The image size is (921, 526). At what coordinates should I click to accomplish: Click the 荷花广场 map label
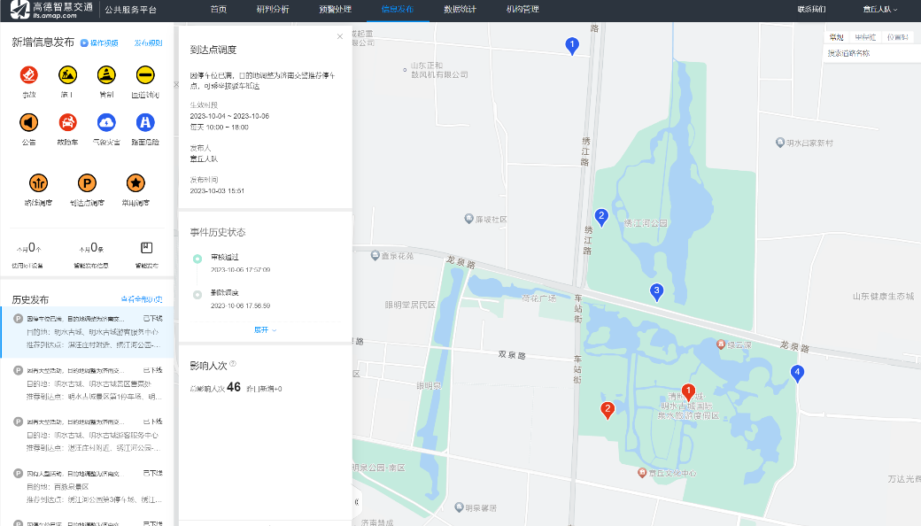[x=539, y=298]
